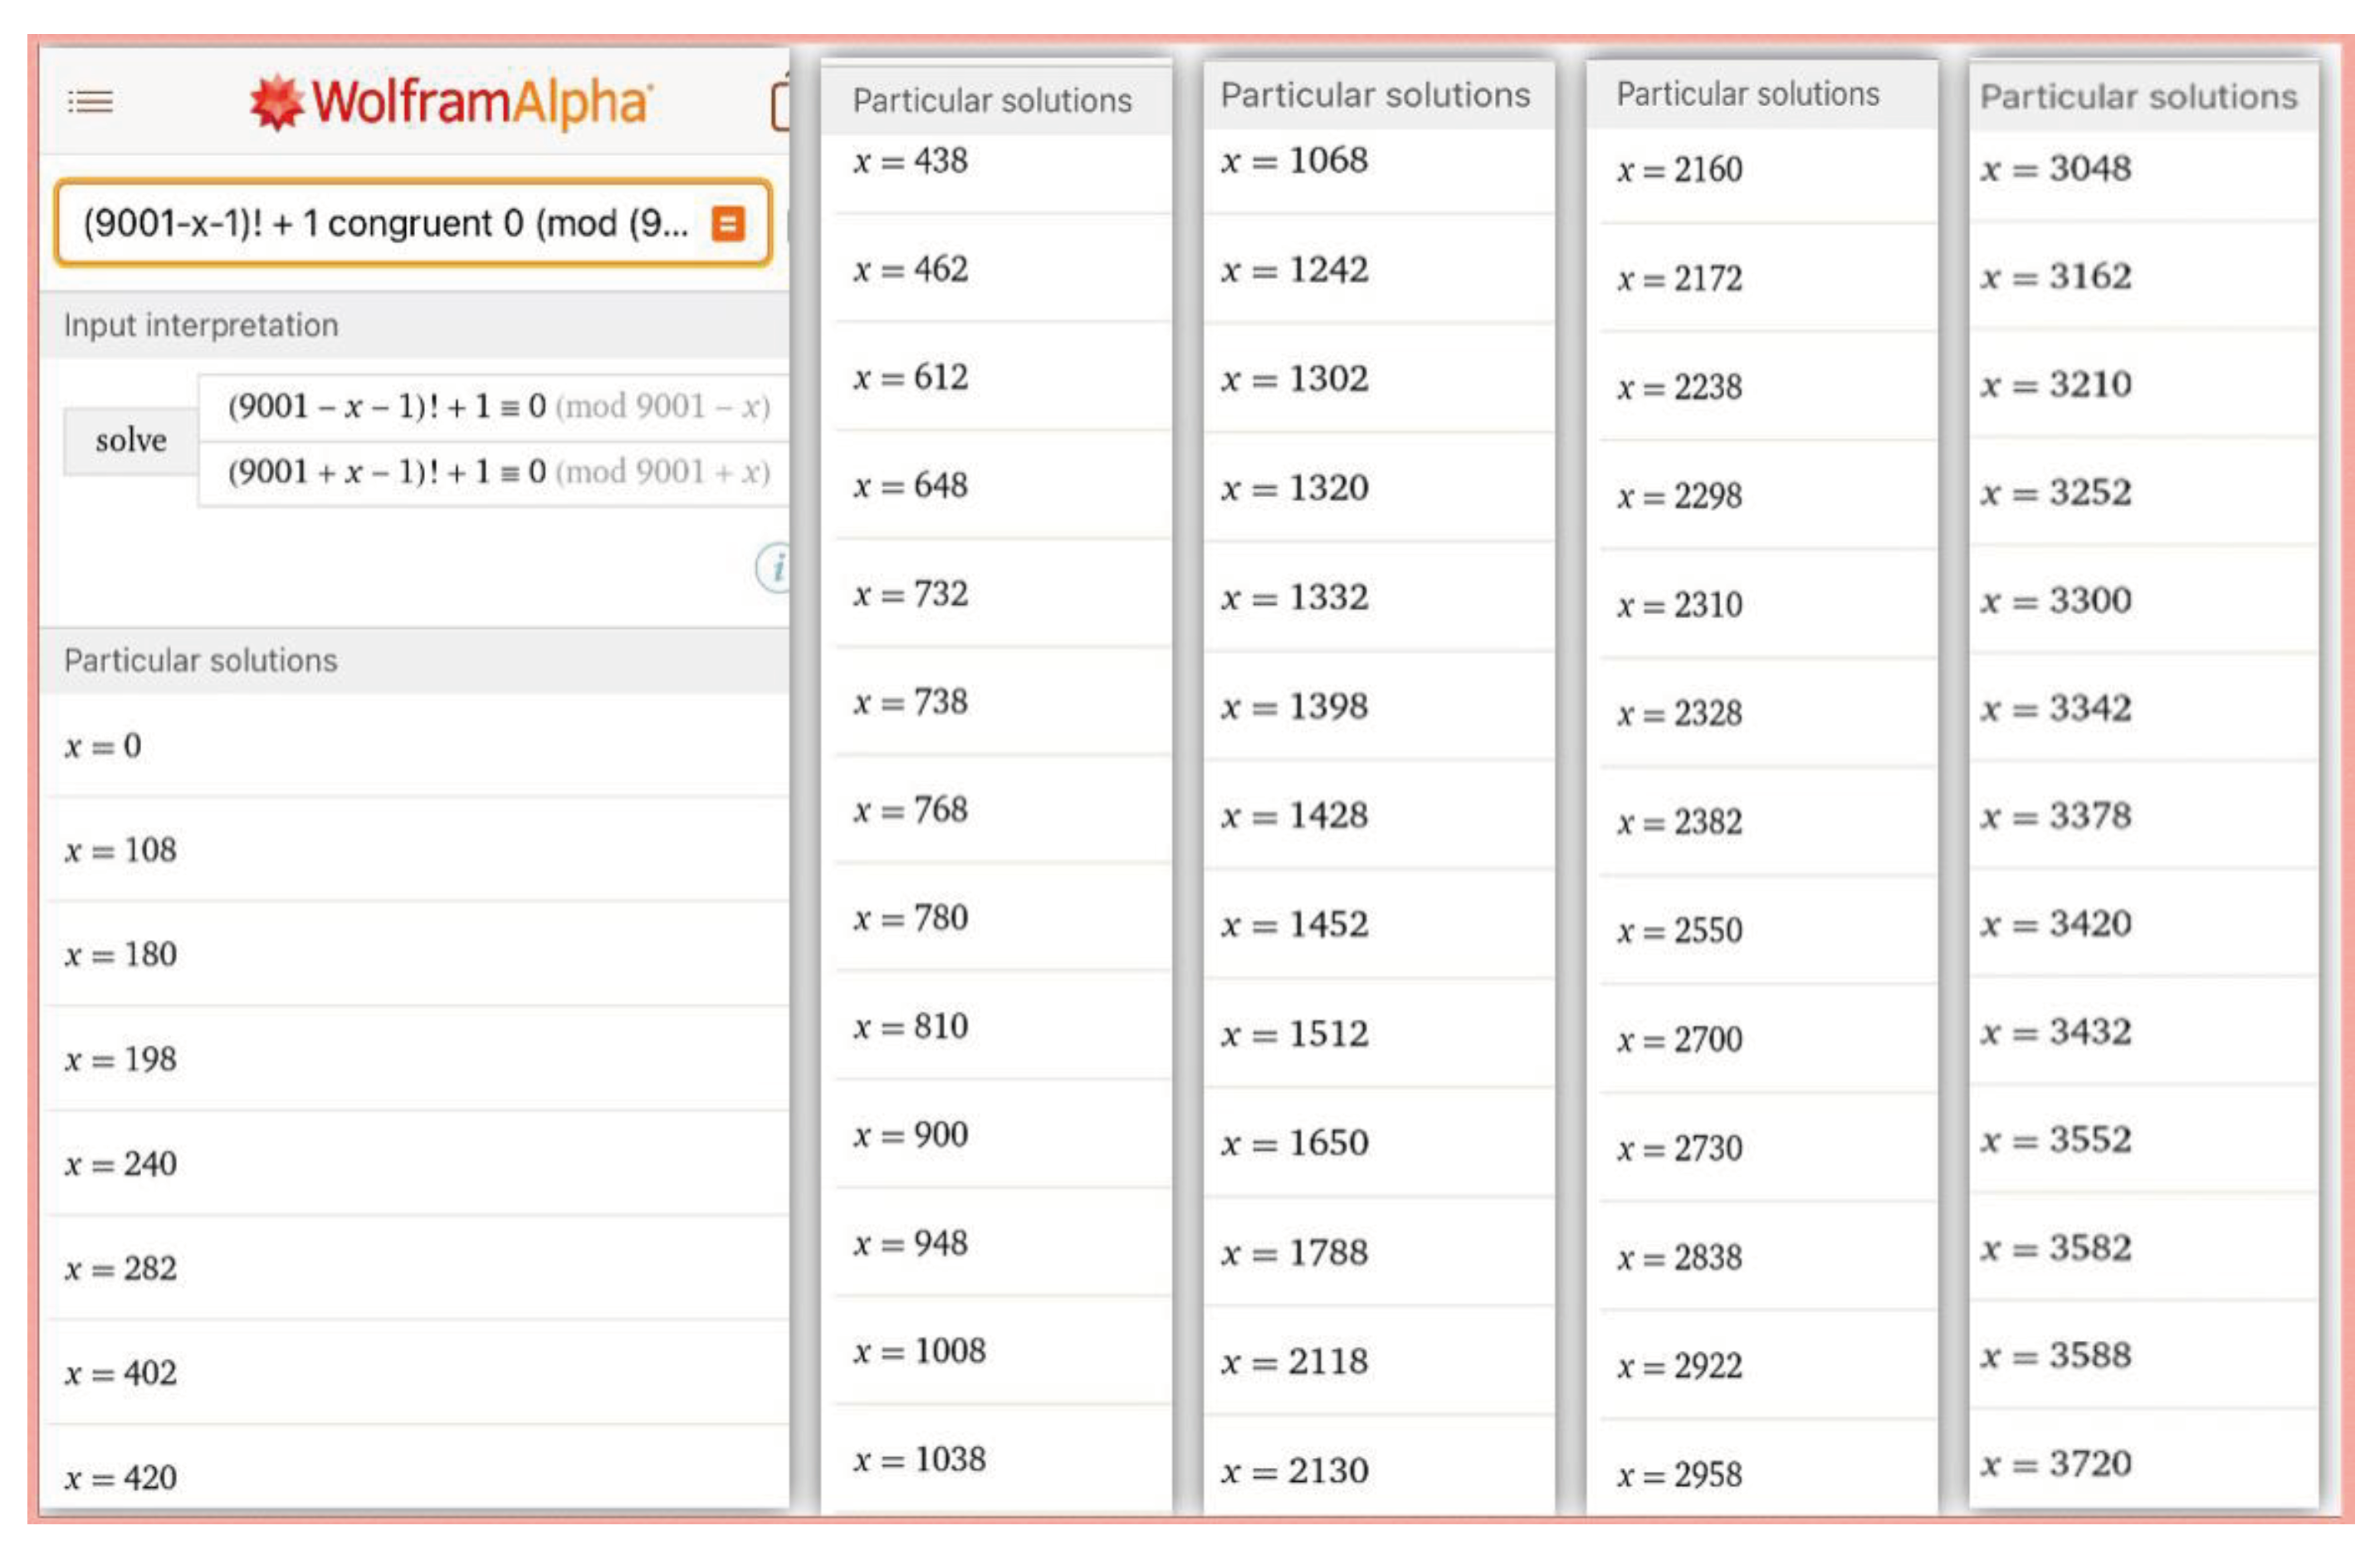This screenshot has width=2380, height=1550.
Task: Click the Particular solutions header above x = 3048
Action: pyautogui.click(x=2138, y=97)
